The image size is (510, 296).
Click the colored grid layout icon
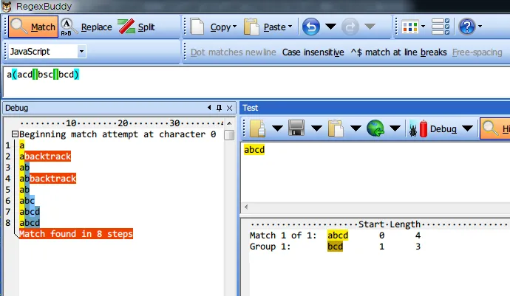tap(409, 27)
